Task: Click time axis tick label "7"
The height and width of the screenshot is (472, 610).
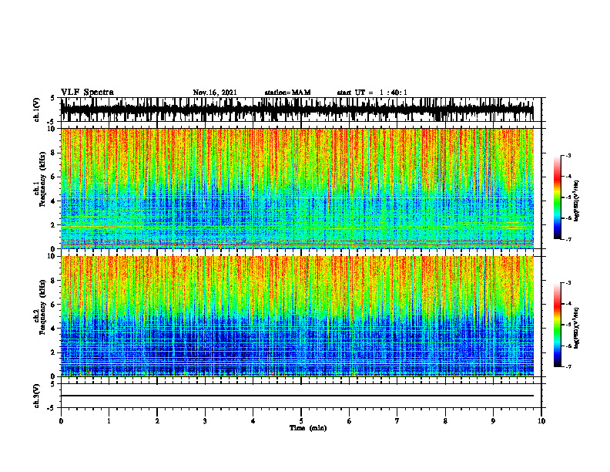Action: [x=397, y=421]
